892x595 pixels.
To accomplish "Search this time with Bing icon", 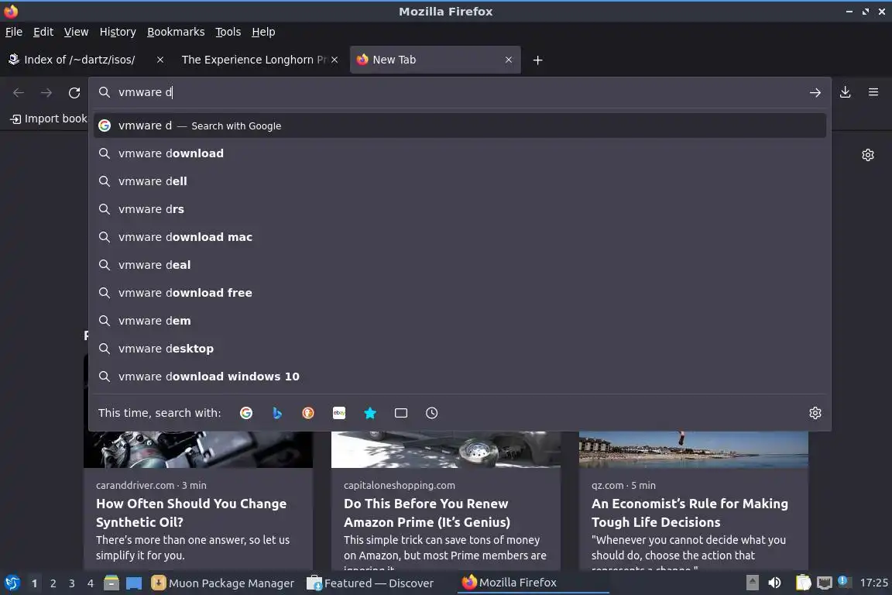I will click(277, 413).
